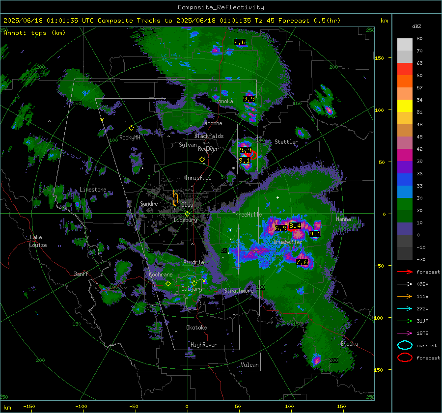Select the Limestone label on map

tap(93, 190)
